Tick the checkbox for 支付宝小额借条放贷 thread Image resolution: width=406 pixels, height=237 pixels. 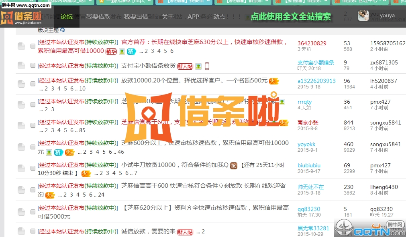(x=33, y=66)
